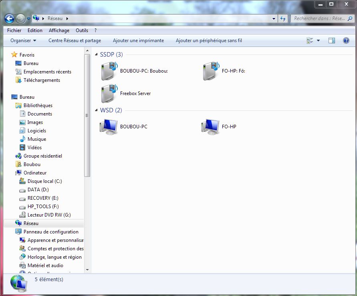Open Groupe résidentiel

point(38,156)
